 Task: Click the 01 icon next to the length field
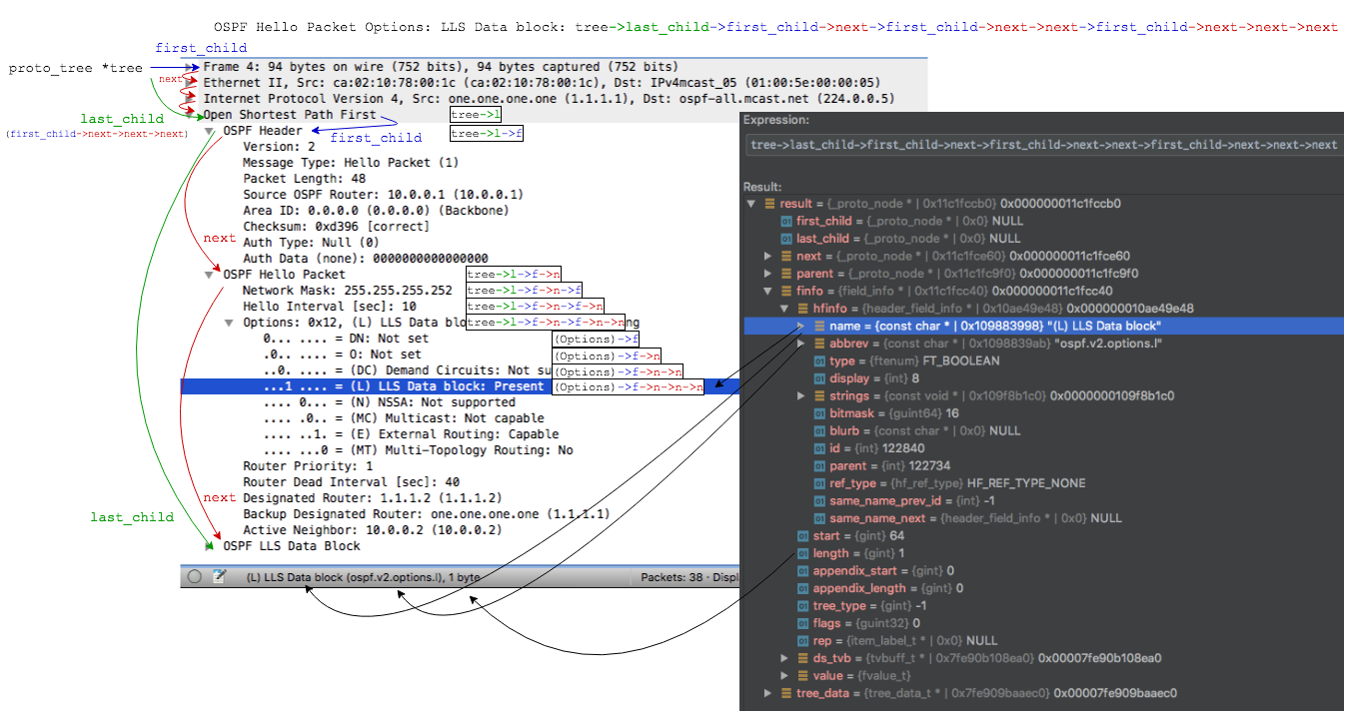801,552
